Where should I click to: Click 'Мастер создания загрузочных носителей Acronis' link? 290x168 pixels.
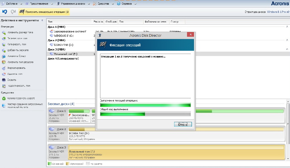[25, 106]
